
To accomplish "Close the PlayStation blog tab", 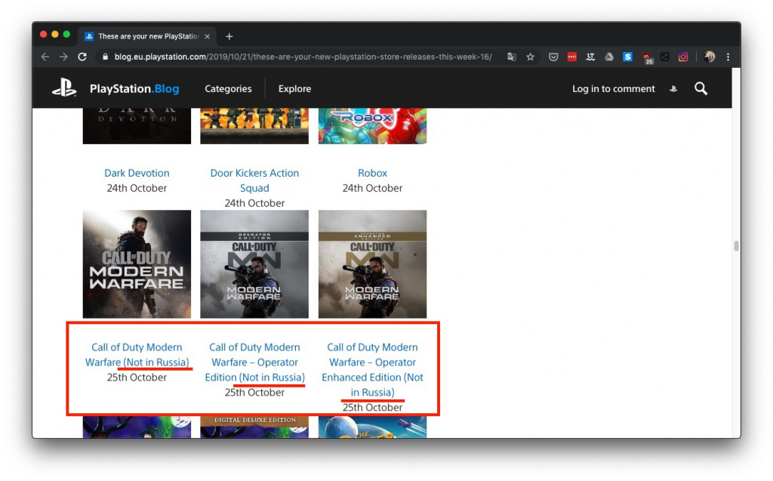I will click(208, 36).
